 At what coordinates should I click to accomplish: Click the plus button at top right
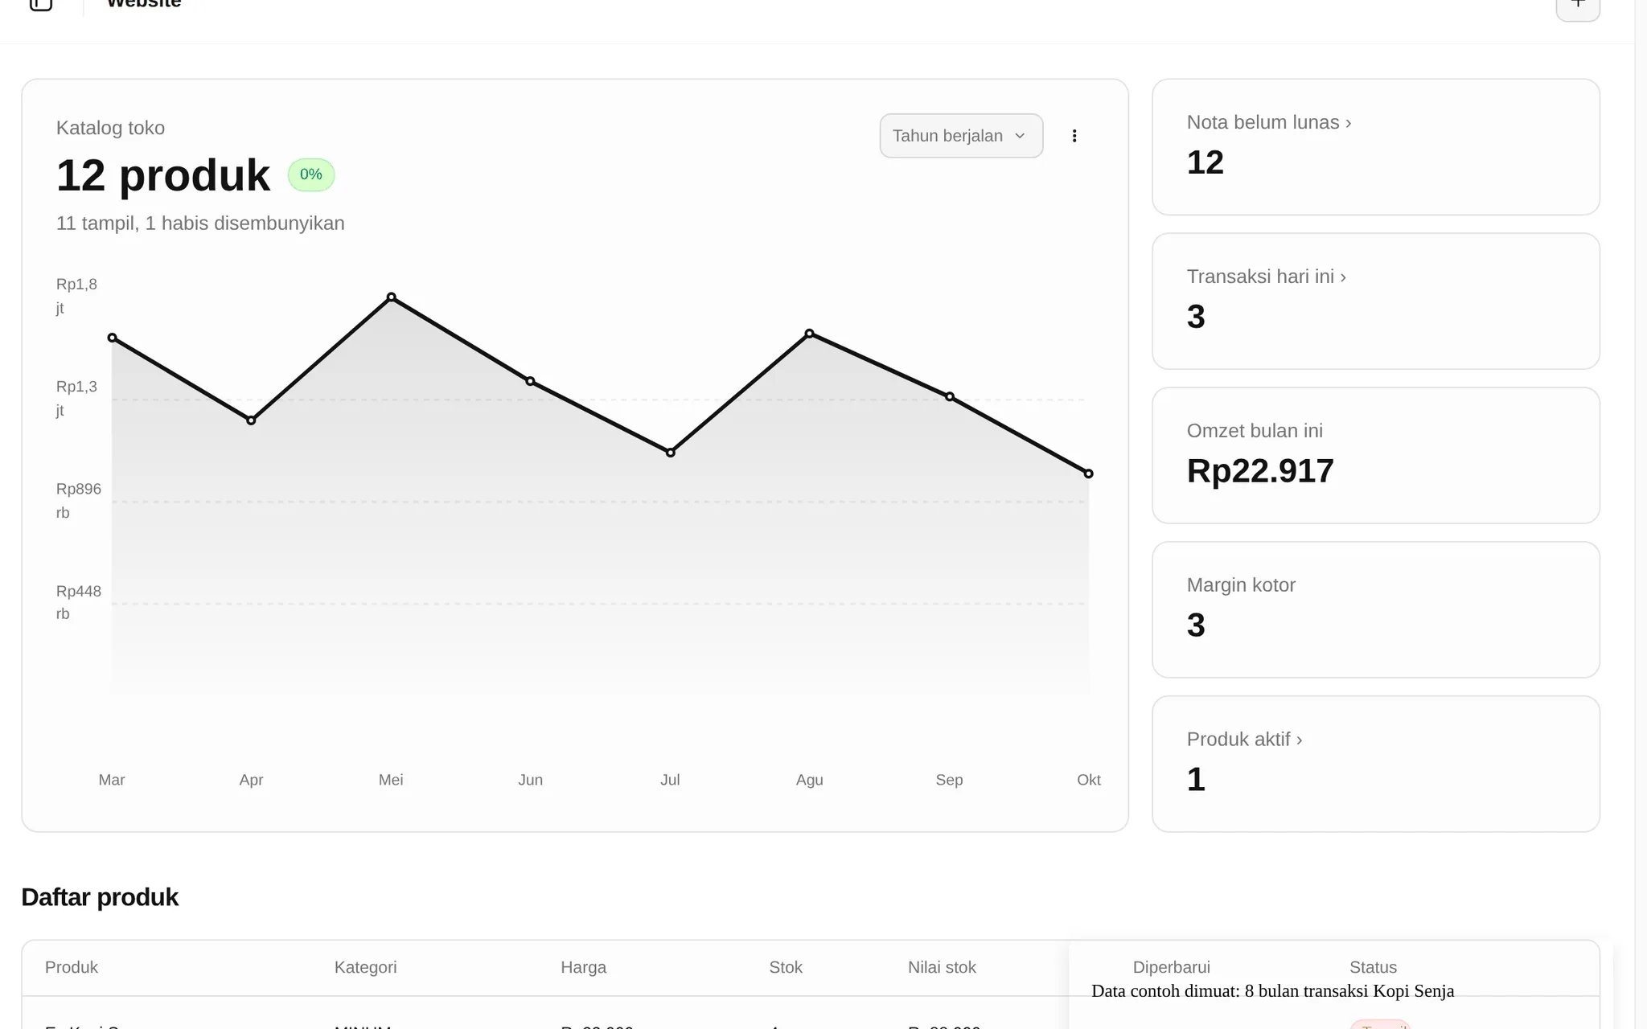[x=1578, y=6]
